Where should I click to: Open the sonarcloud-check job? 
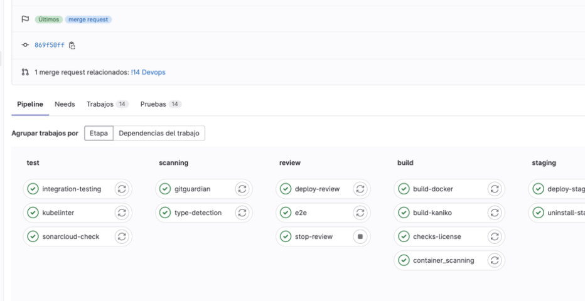point(71,236)
